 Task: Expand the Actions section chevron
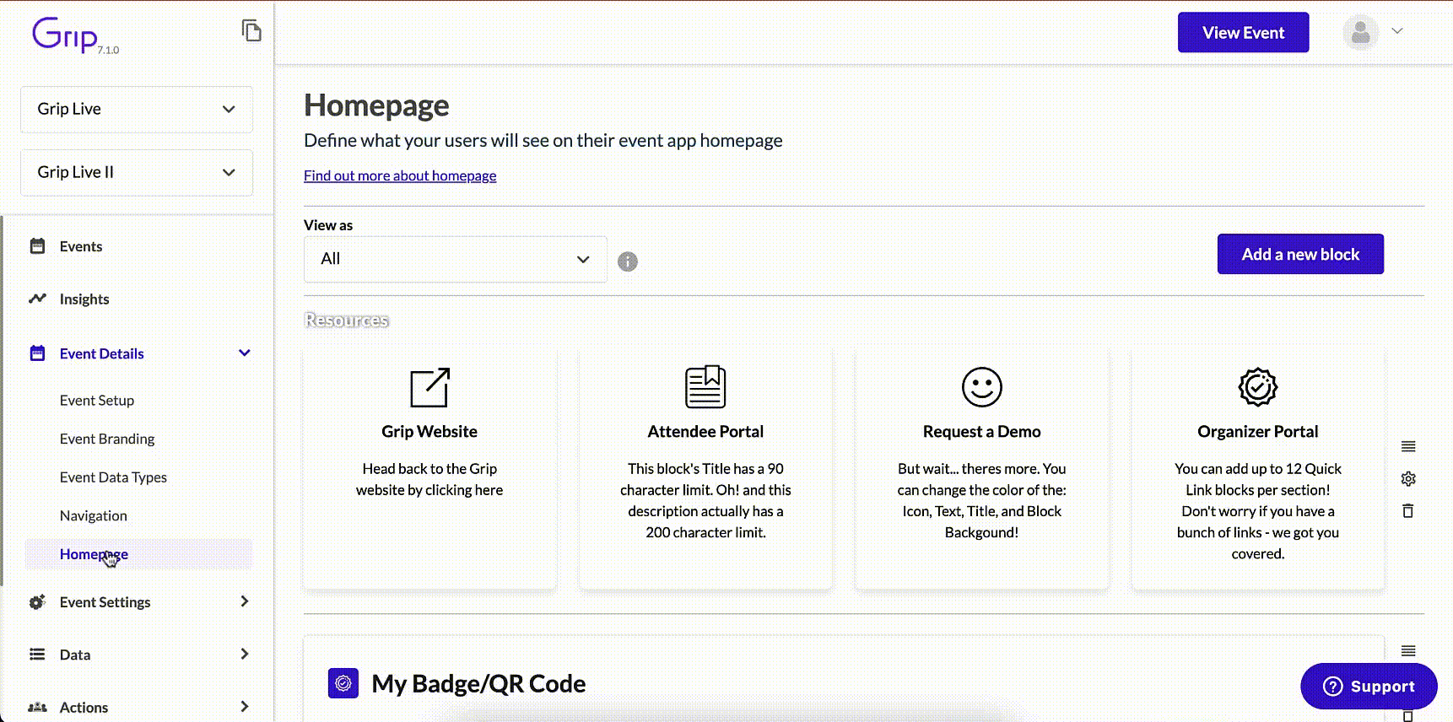tap(245, 706)
